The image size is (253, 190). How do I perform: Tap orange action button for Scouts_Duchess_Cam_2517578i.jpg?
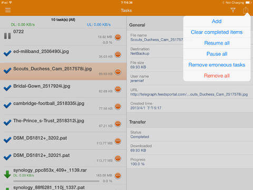pos(118,72)
